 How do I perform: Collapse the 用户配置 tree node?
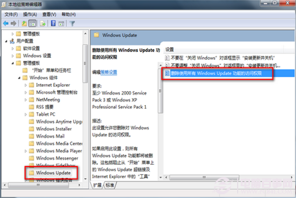tap(6, 41)
